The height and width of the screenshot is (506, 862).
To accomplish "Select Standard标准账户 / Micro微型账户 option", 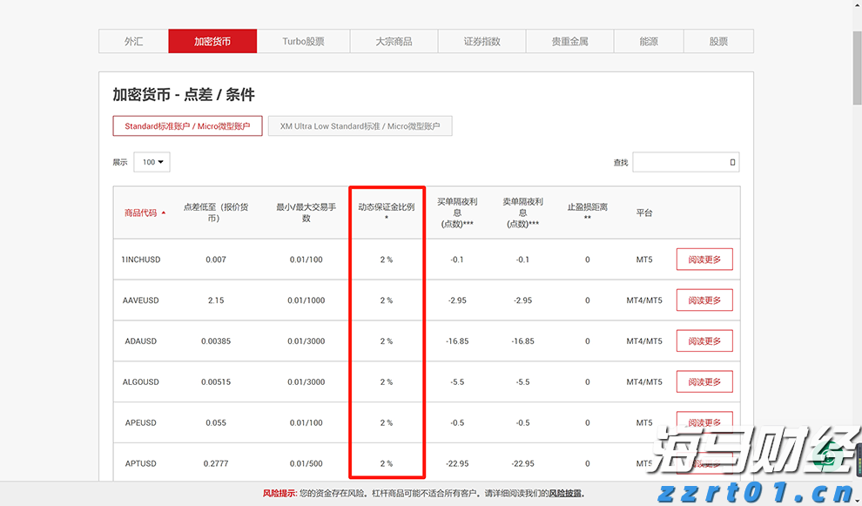I will pyautogui.click(x=187, y=125).
